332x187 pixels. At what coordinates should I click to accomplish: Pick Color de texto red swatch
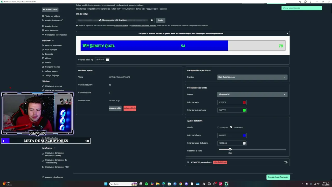pyautogui.click(x=244, y=102)
